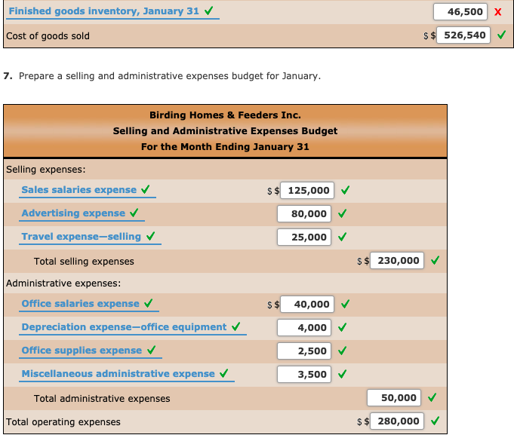514x435 pixels.
Task: Click the red X beside 46,500
Action: coord(498,12)
